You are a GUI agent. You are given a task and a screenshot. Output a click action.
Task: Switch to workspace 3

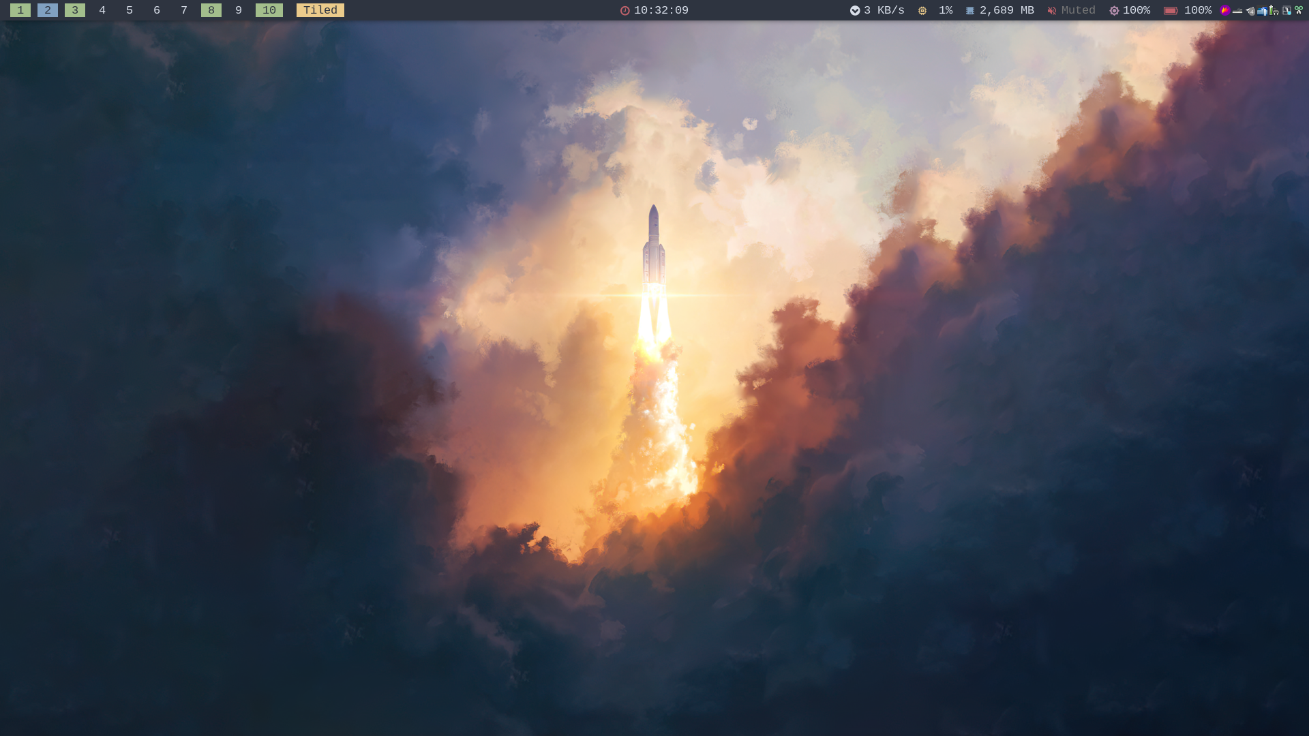pos(75,10)
